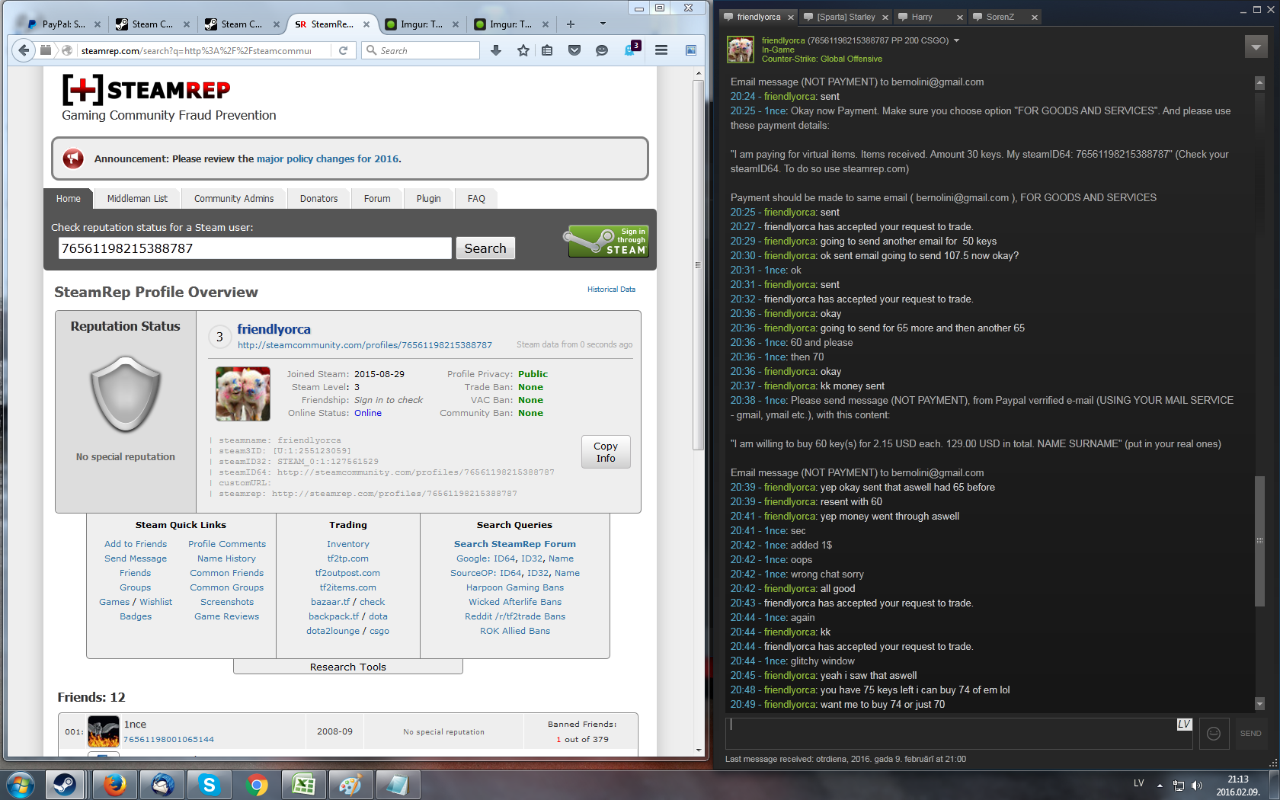Show hidden system tray icons

tap(1160, 785)
